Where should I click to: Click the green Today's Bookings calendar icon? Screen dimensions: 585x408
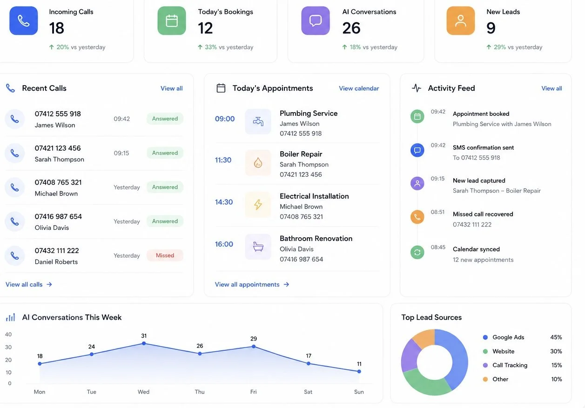172,20
